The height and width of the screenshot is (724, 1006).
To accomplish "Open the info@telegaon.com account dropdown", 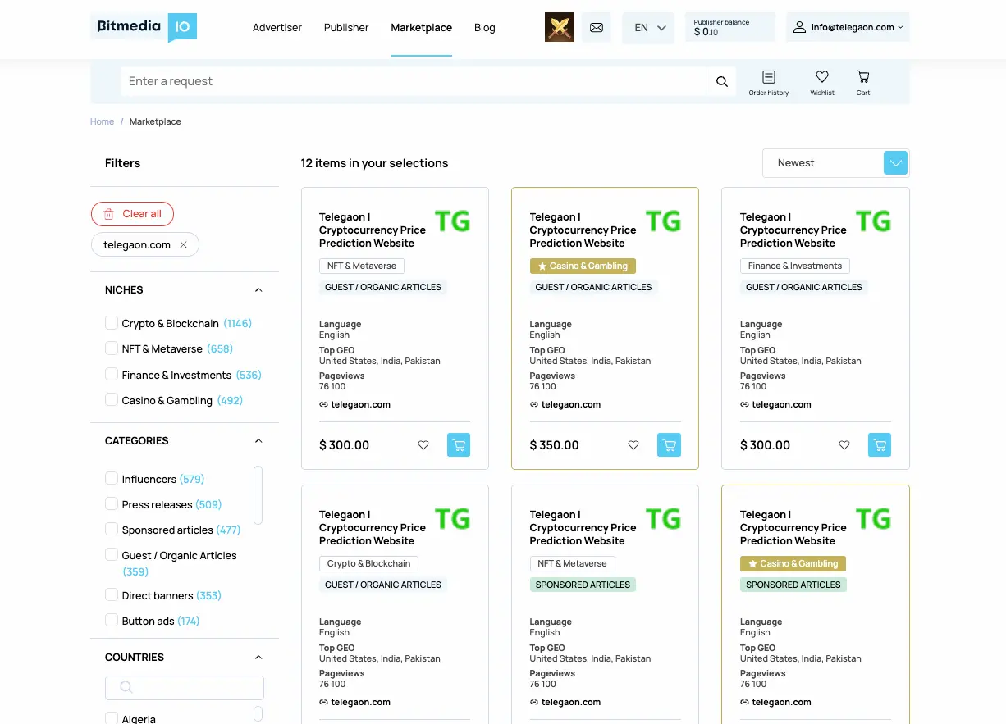I will [848, 27].
